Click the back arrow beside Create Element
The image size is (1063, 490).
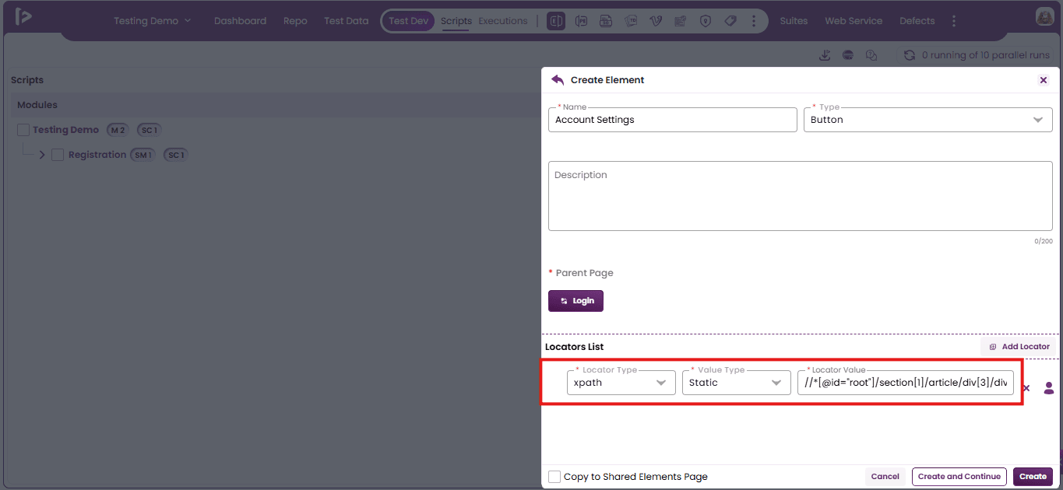click(558, 80)
